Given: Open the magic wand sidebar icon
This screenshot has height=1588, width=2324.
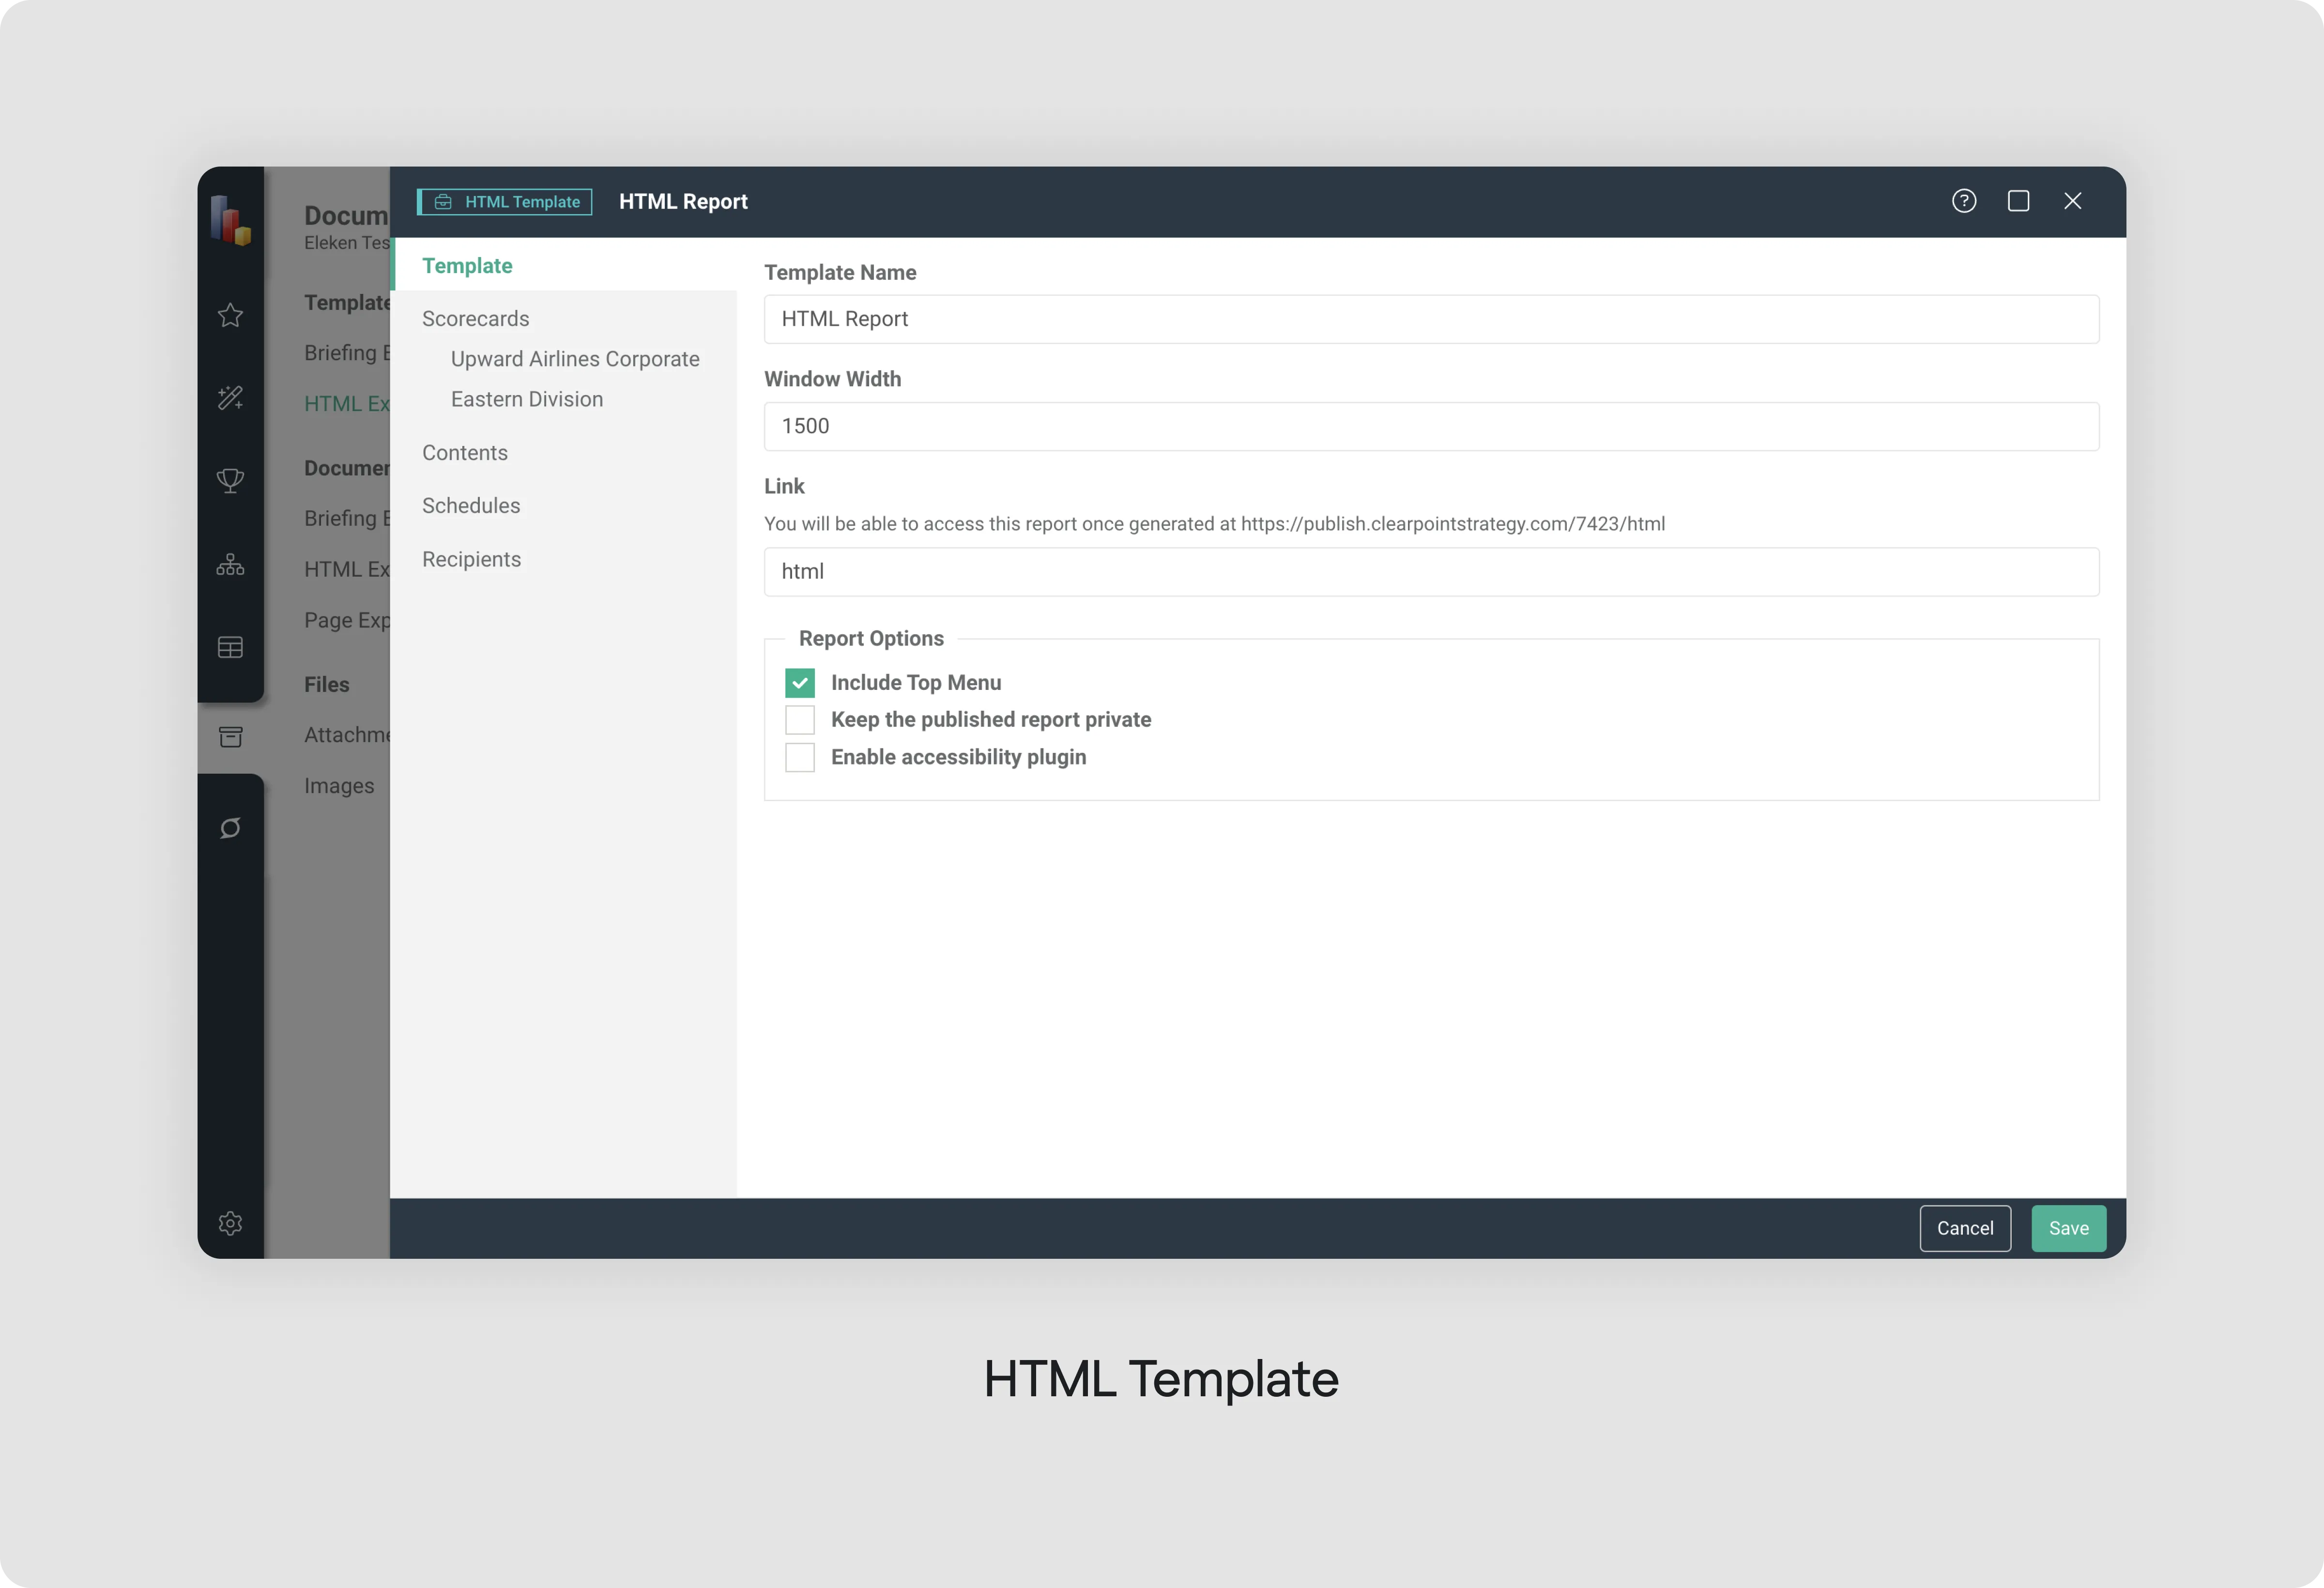Looking at the screenshot, I should [x=230, y=398].
